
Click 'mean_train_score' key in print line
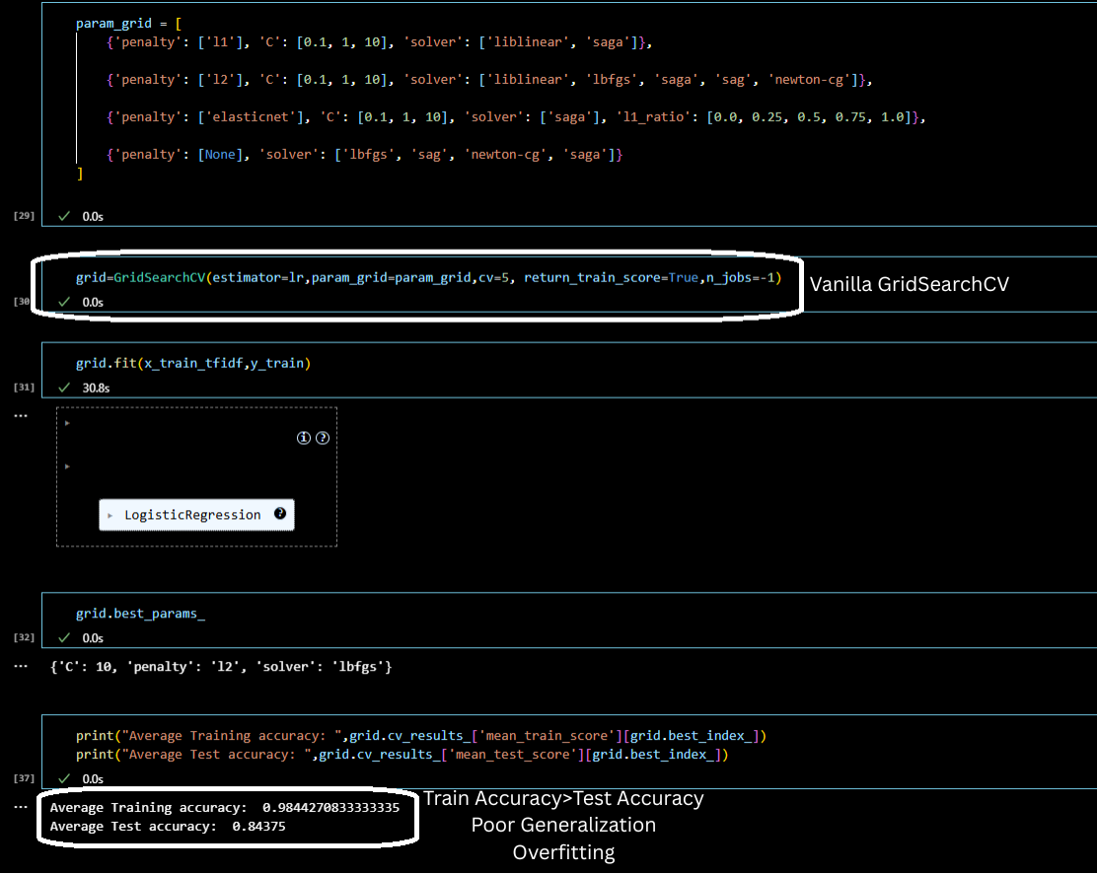coord(548,736)
